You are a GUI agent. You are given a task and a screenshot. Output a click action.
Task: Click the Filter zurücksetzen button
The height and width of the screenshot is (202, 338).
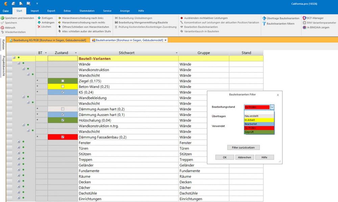pyautogui.click(x=243, y=147)
